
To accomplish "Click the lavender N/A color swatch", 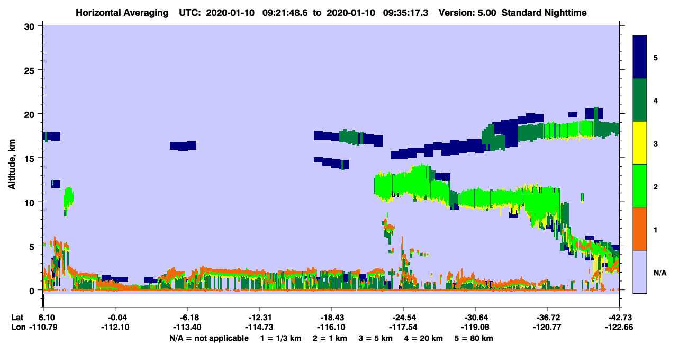I will pos(640,271).
